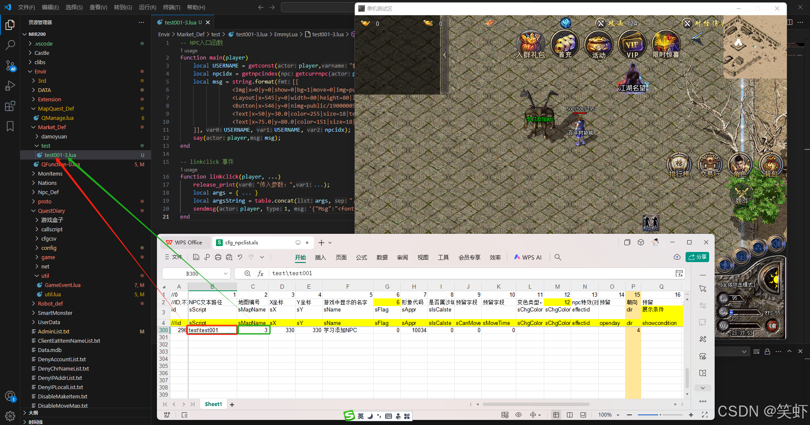Toggle the eye reading mode in WPS status bar
The height and width of the screenshot is (425, 810).
[x=518, y=415]
